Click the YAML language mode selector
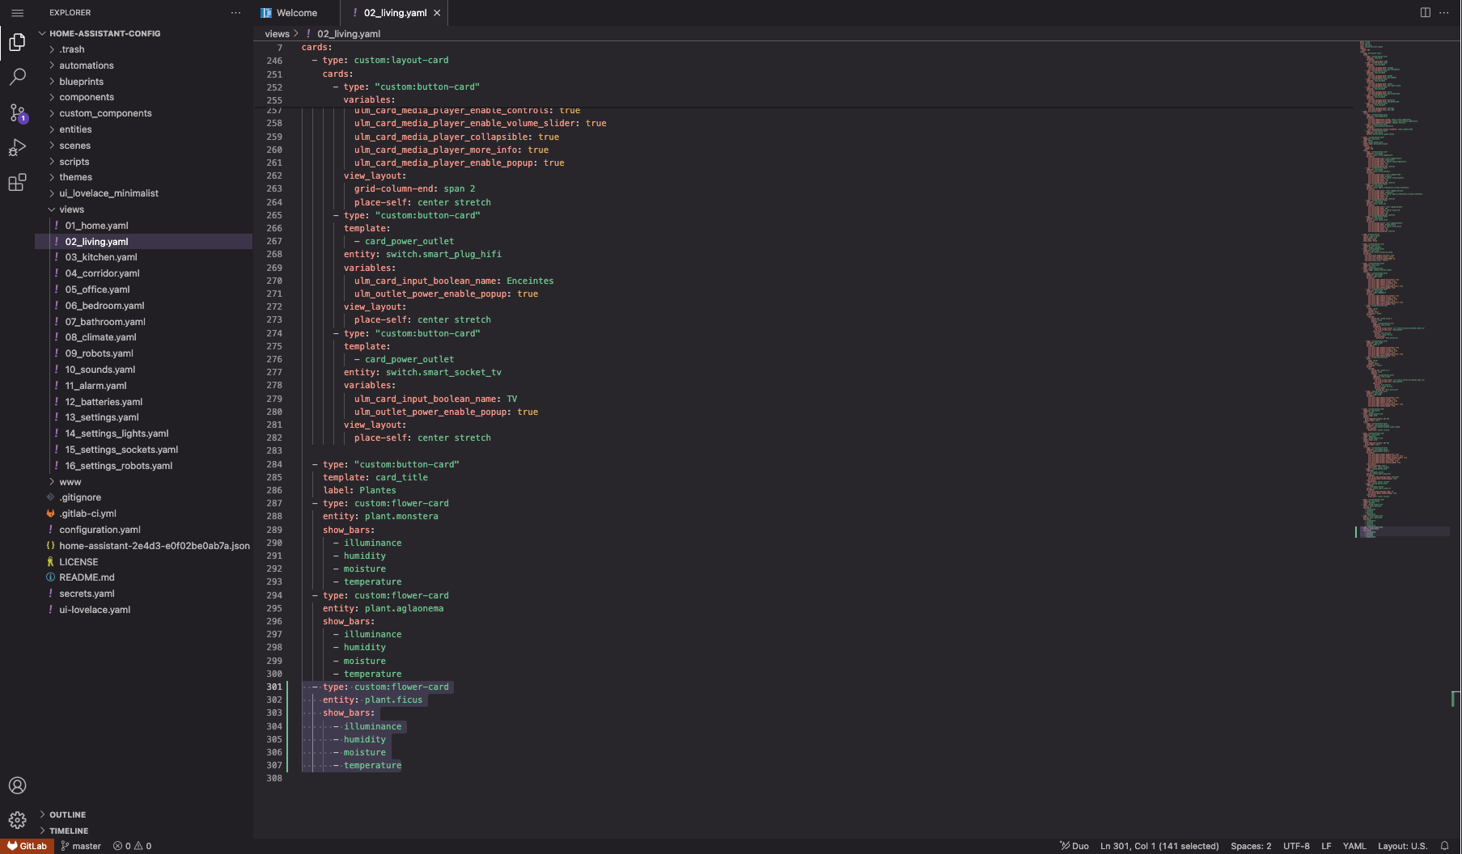This screenshot has width=1462, height=854. click(x=1354, y=846)
